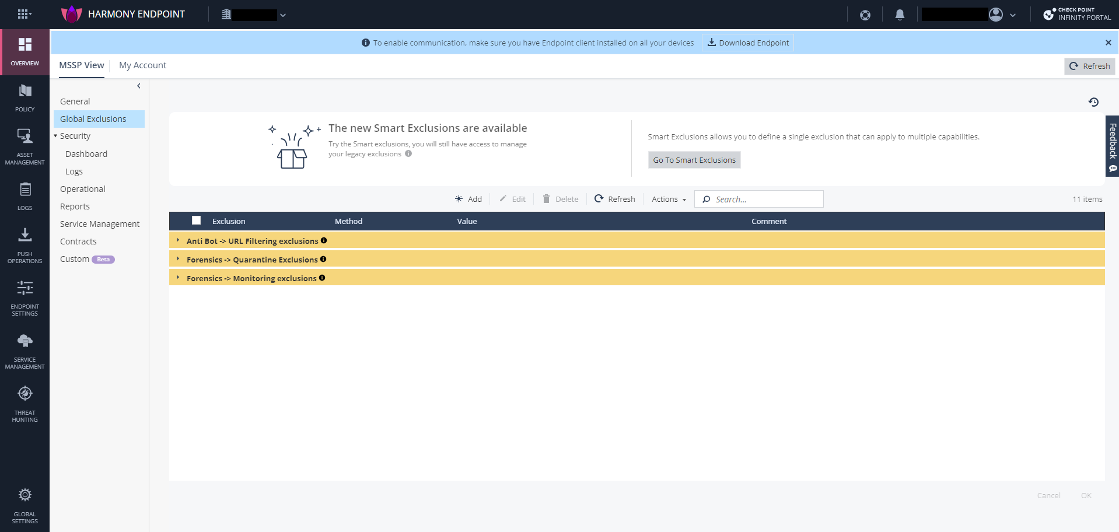This screenshot has width=1119, height=532.
Task: Open the Logs section in left rail
Action: coord(25,197)
